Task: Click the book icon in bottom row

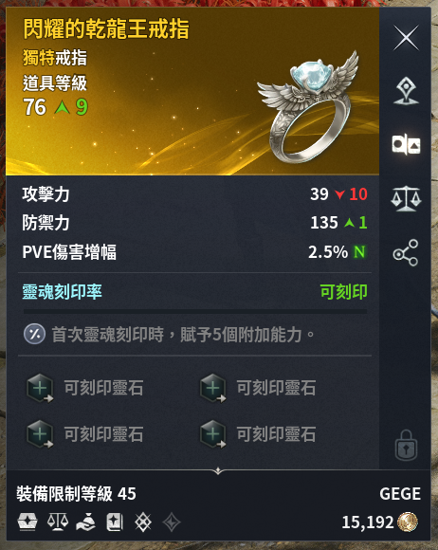Action: [115, 522]
